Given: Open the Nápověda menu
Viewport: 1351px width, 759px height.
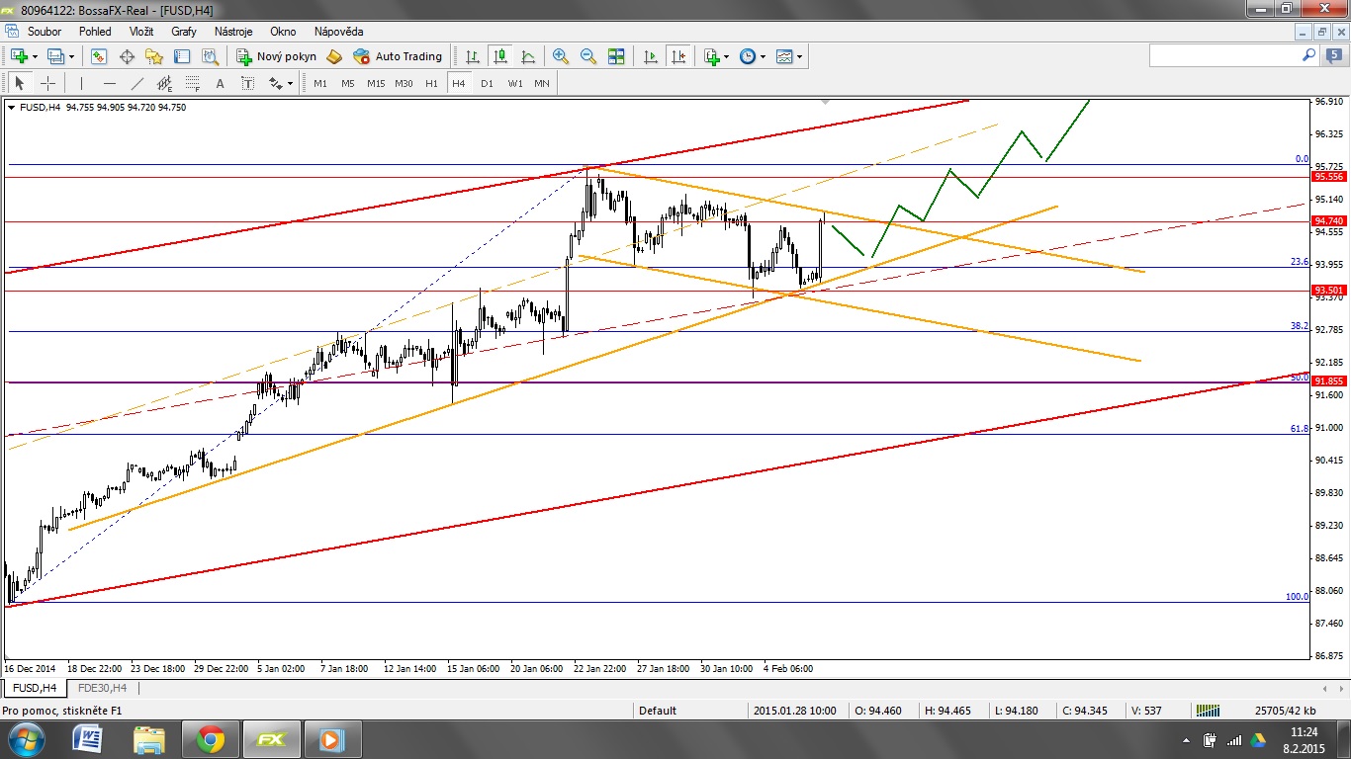Looking at the screenshot, I should pyautogui.click(x=338, y=32).
